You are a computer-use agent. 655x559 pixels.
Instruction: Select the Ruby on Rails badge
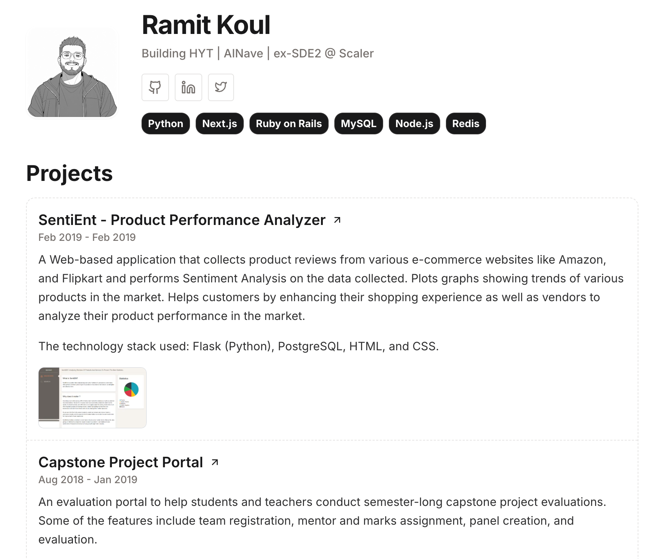click(x=289, y=123)
